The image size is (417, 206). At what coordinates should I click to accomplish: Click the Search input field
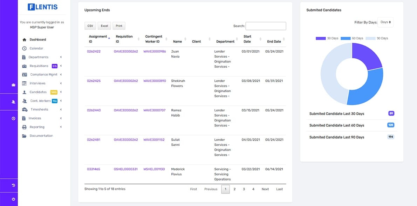tap(266, 26)
